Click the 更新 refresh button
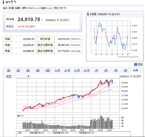 (x=139, y=65)
